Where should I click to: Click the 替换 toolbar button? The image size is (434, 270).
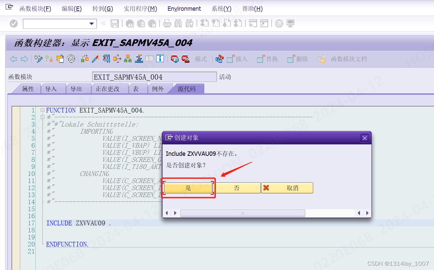267,59
